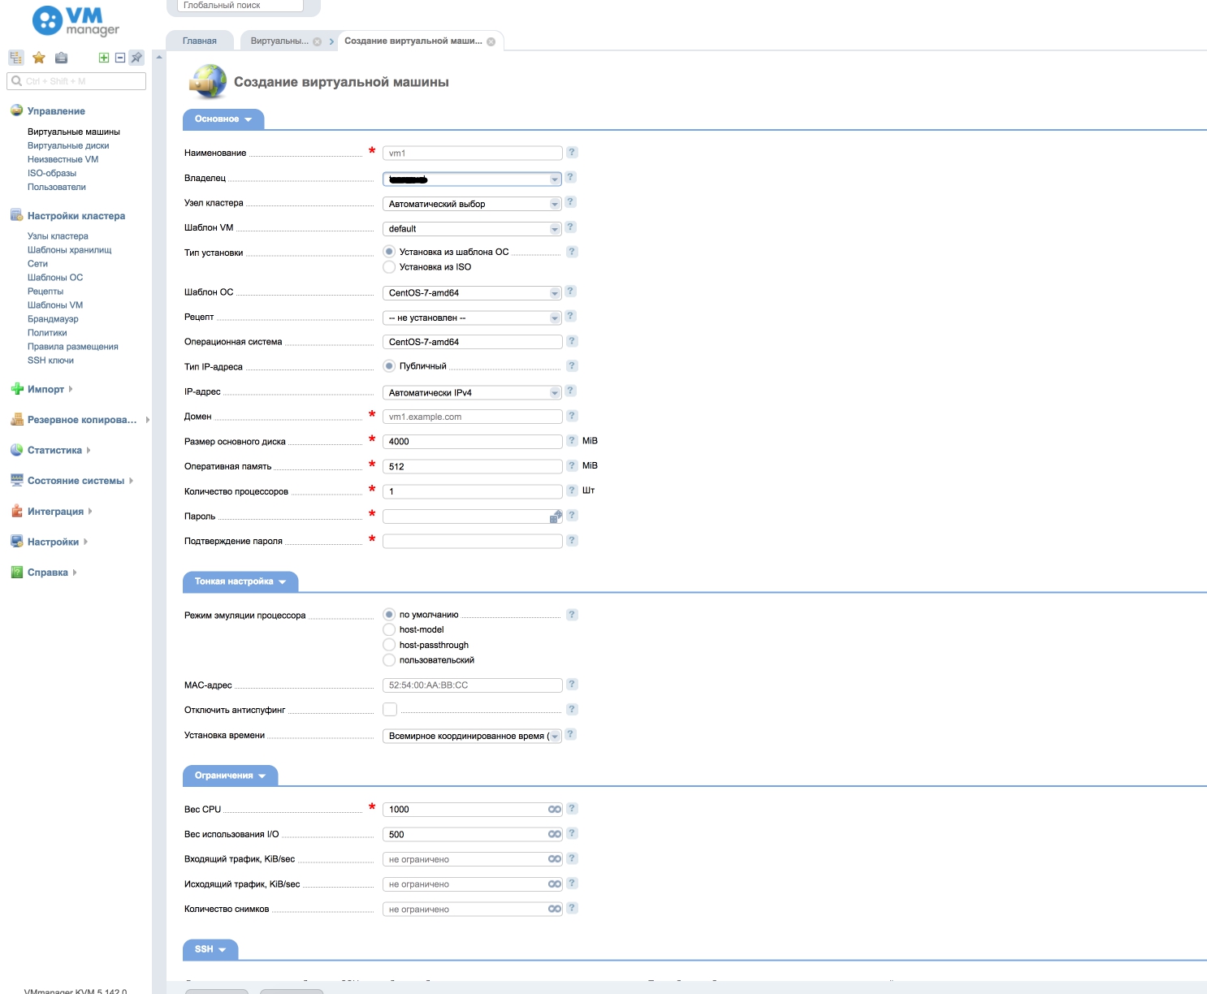1207x994 pixels.
Task: Generate random password with dice icon
Action: (x=556, y=516)
